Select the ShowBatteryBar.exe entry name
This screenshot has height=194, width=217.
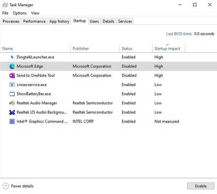34,94
